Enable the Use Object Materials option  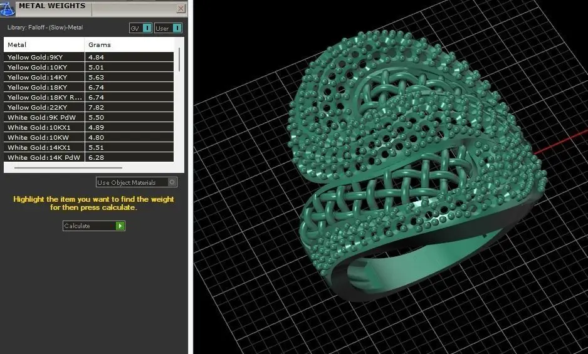[137, 182]
